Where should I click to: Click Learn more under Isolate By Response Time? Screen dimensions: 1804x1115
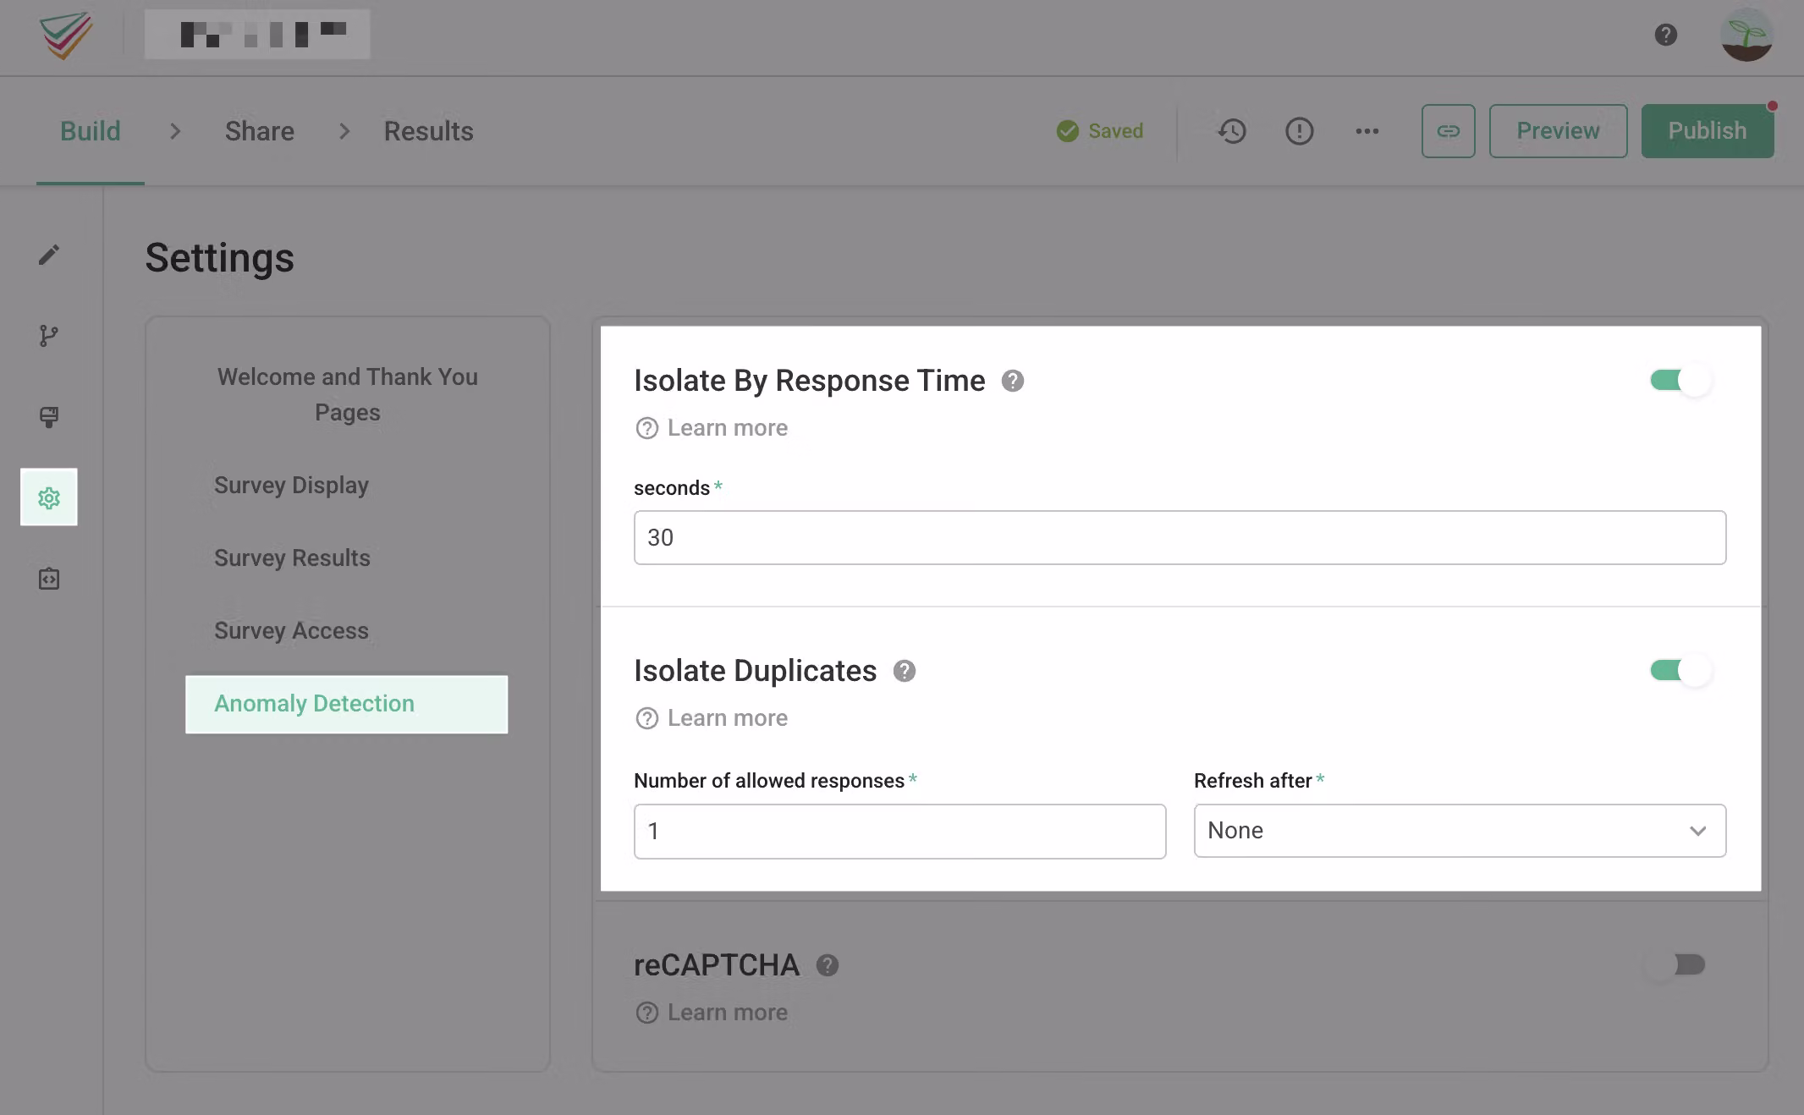712,428
